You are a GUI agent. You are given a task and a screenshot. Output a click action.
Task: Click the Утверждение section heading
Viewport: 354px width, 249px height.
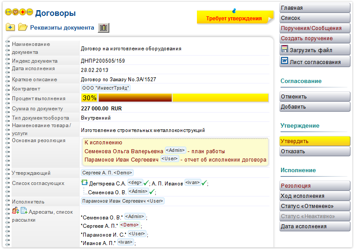click(x=300, y=125)
